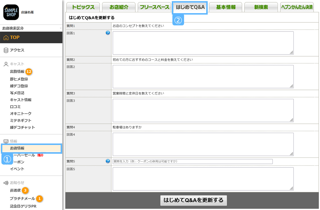Click the 回答1 answer text area
This screenshot has width=320, height=210.
(203, 43)
